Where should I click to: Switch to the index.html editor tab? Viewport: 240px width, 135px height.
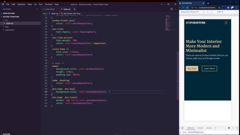49,9
